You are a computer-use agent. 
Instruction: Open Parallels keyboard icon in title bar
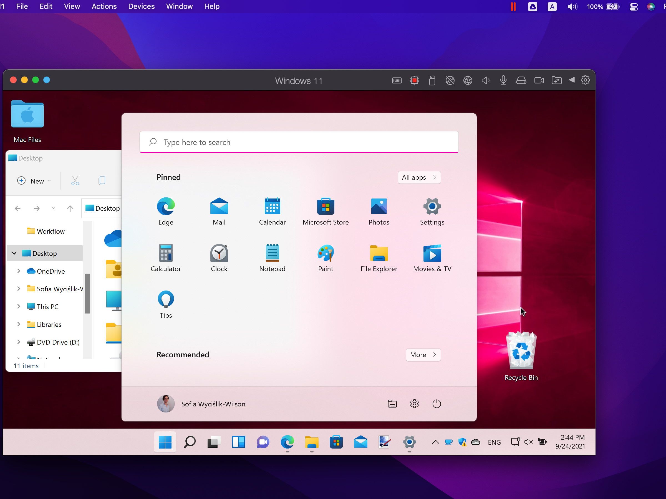(x=397, y=81)
